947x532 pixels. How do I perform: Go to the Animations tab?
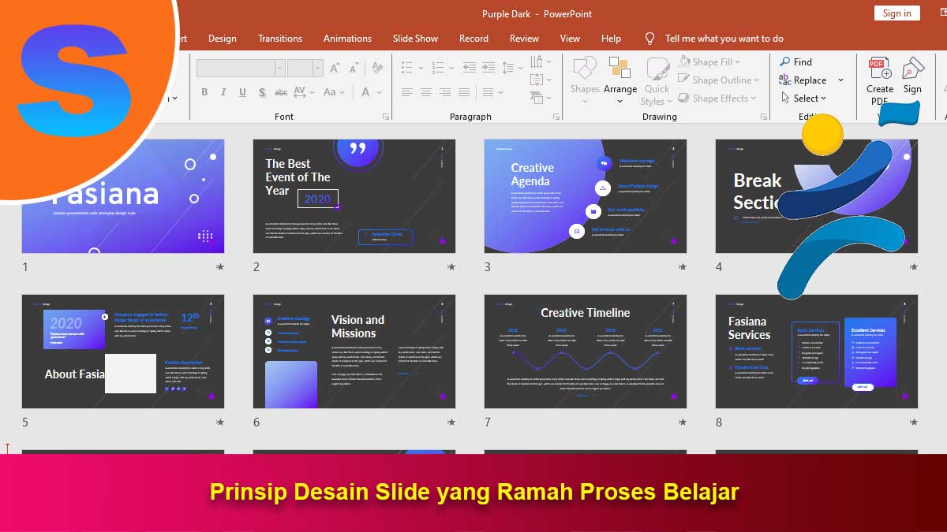[x=347, y=38]
